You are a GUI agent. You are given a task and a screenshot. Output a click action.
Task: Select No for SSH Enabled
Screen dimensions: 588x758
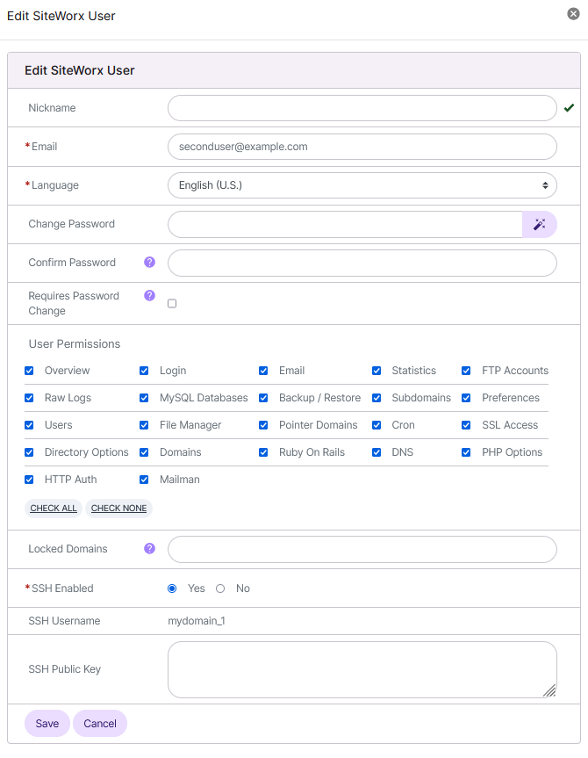coord(221,588)
